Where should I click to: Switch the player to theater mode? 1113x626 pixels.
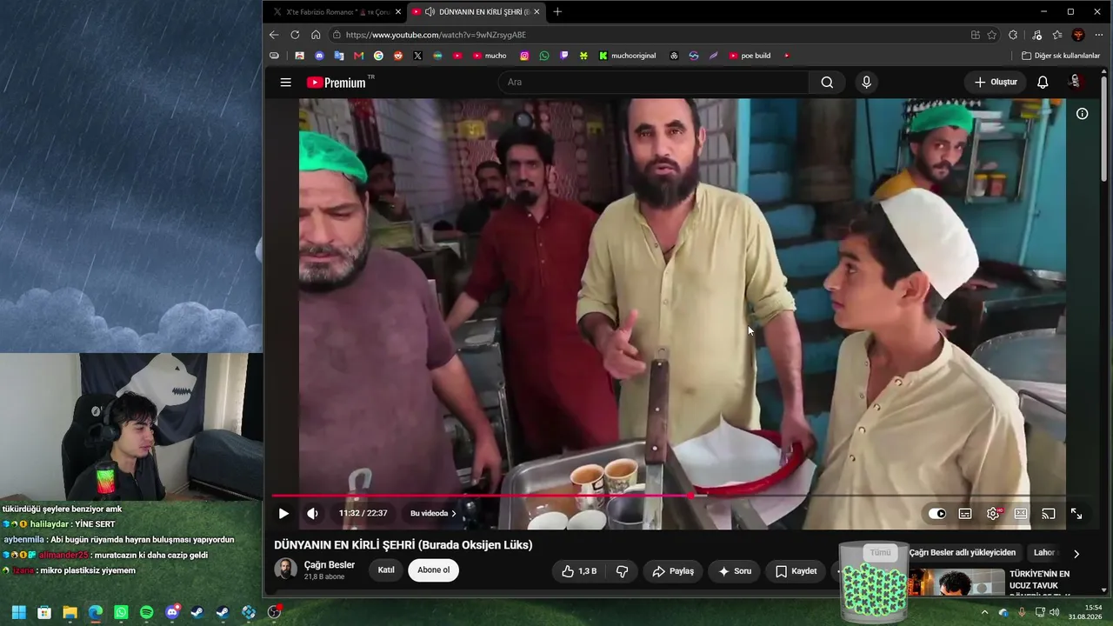click(1021, 514)
